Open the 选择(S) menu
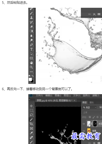The height and width of the screenshot is (144, 102). coord(86,96)
